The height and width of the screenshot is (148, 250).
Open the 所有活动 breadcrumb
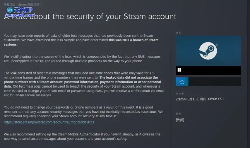[9, 5]
